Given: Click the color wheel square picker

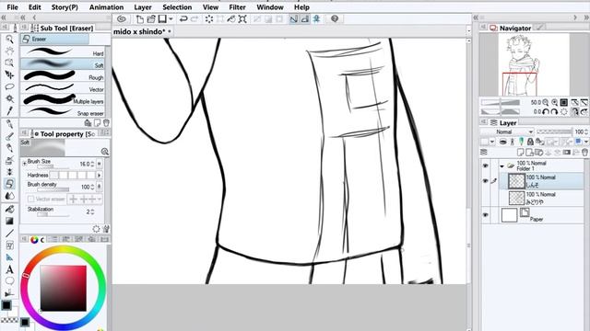Looking at the screenshot, I should [64, 288].
